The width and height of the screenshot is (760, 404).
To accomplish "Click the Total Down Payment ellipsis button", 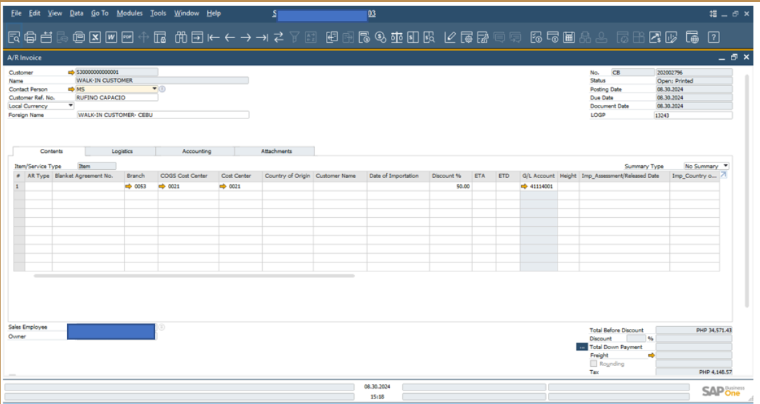I will point(582,347).
